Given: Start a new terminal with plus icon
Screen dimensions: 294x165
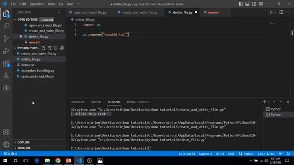Looking at the screenshot, I should 264,102.
